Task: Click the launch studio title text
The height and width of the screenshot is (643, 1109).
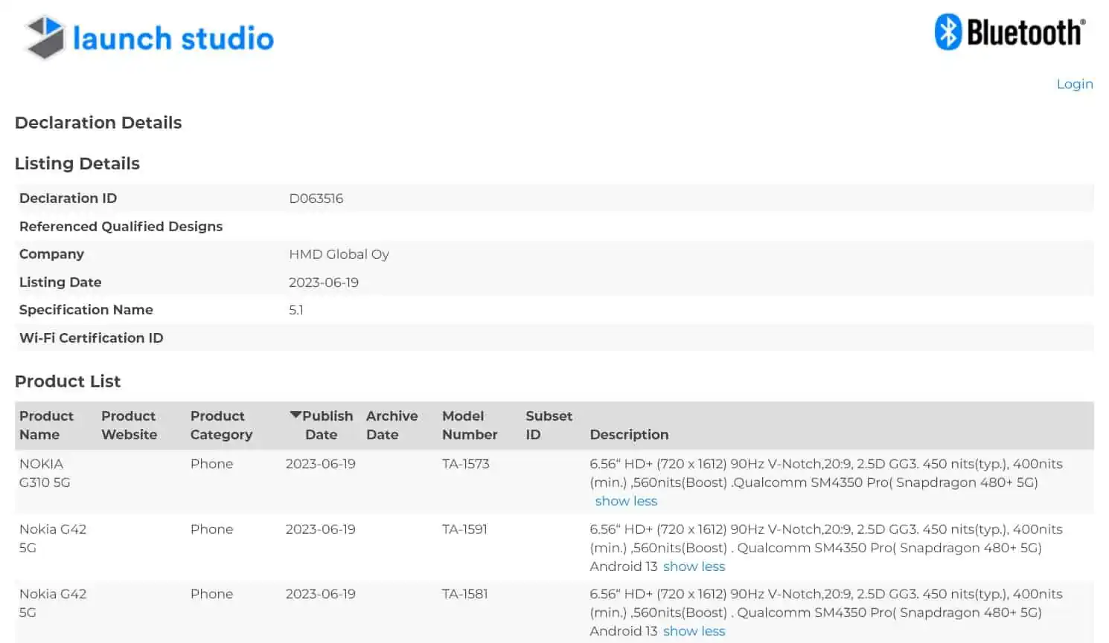Action: 173,38
